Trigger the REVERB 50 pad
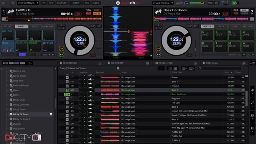Screen dimensions: 256x144 (35, 47)
